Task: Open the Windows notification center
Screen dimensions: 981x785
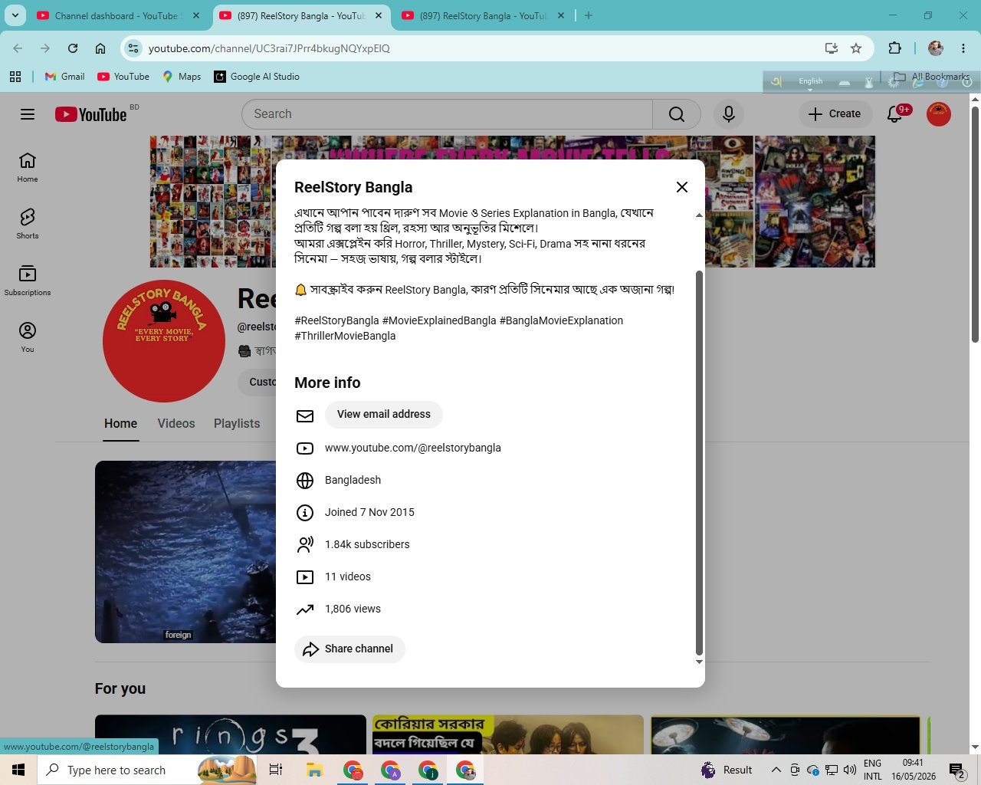Action: (957, 770)
